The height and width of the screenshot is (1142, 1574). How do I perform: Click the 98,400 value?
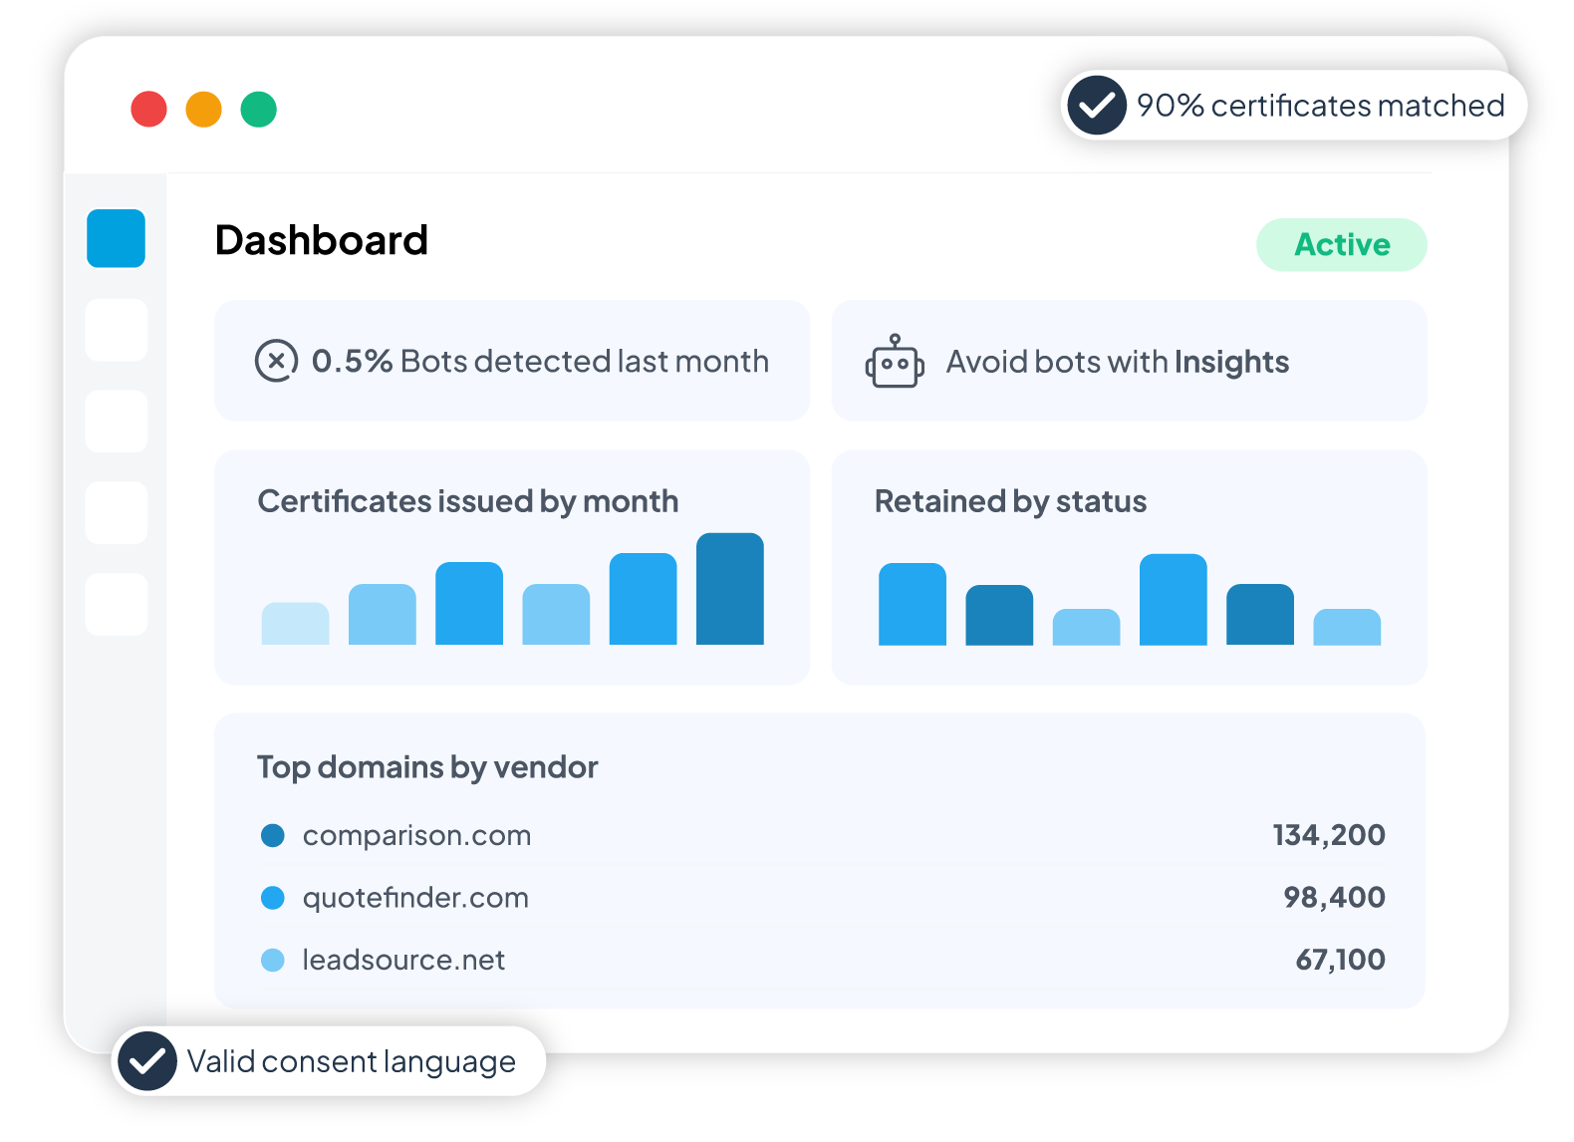pos(1334,898)
